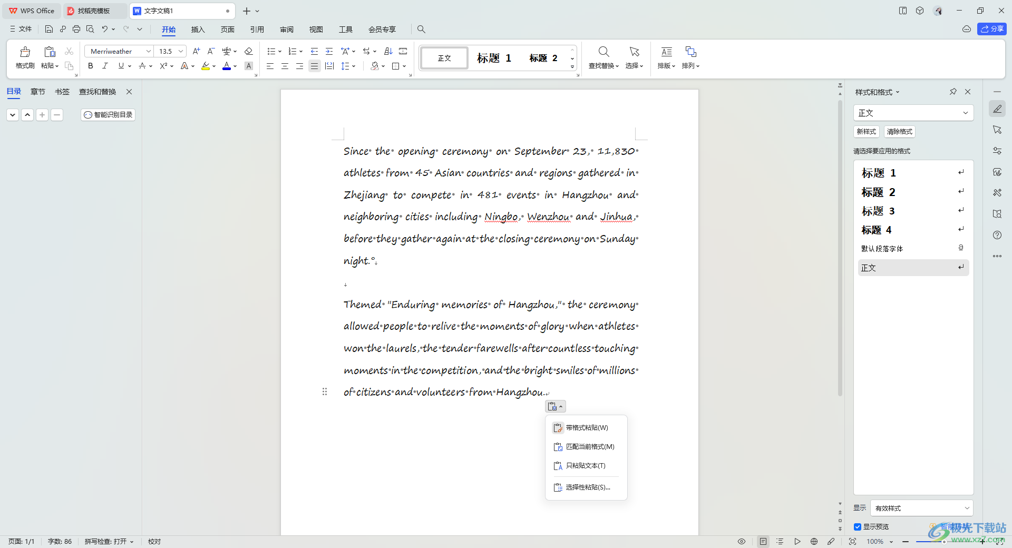Click 智能识别目录 button
This screenshot has height=548, width=1012.
point(108,114)
